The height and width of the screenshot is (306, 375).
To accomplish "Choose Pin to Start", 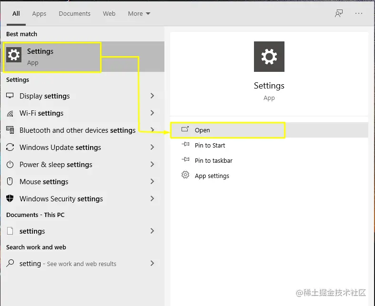I will click(210, 145).
